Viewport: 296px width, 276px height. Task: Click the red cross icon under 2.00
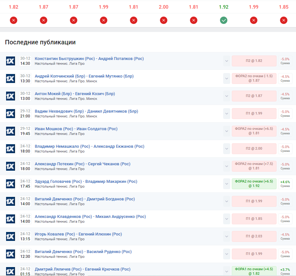(x=163, y=20)
